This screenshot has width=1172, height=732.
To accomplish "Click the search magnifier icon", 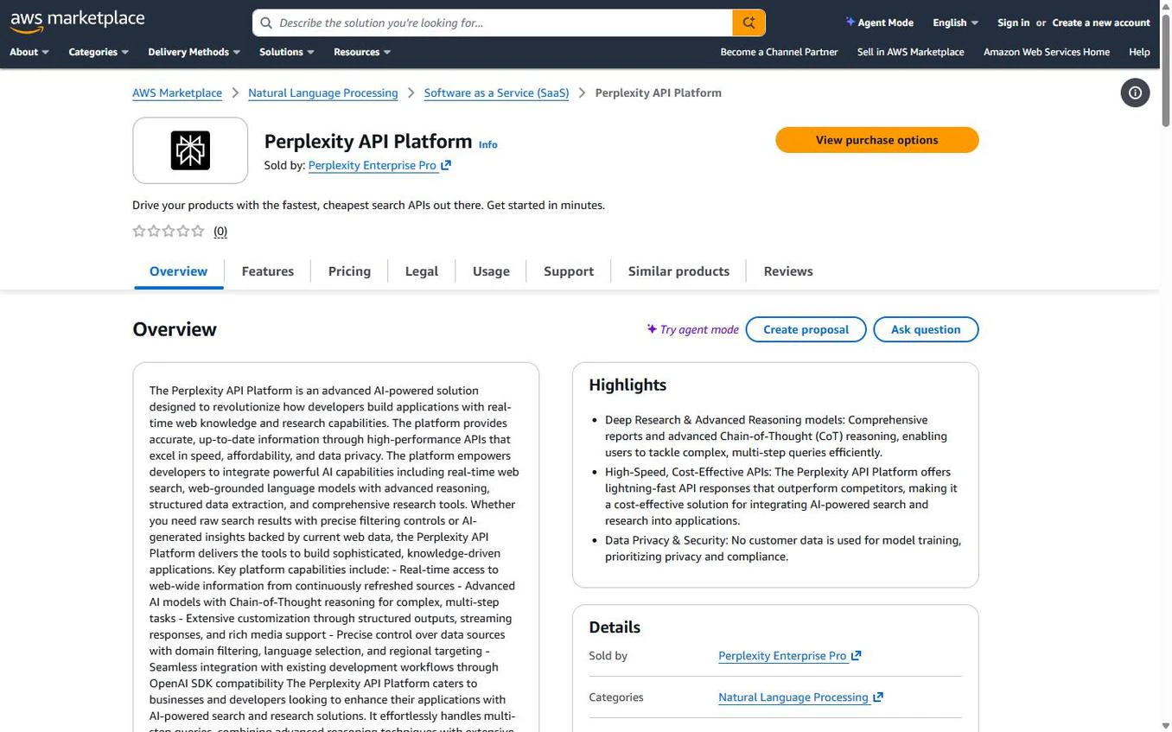I will tap(748, 22).
